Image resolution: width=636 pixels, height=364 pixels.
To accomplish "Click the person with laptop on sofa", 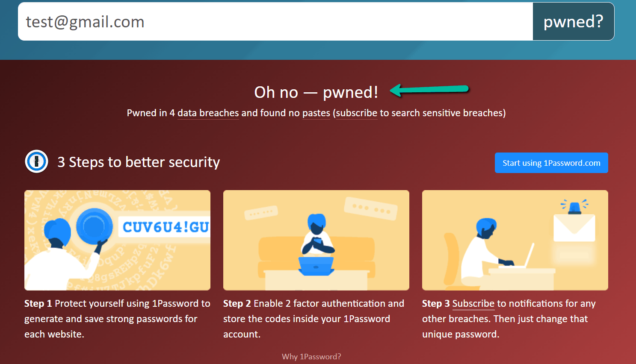I will (317, 246).
